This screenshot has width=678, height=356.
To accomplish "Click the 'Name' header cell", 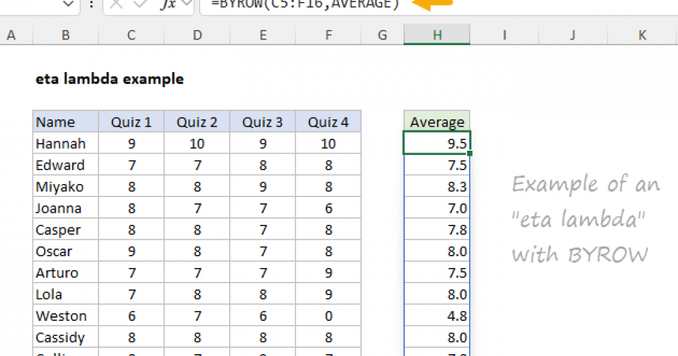I will tap(66, 122).
